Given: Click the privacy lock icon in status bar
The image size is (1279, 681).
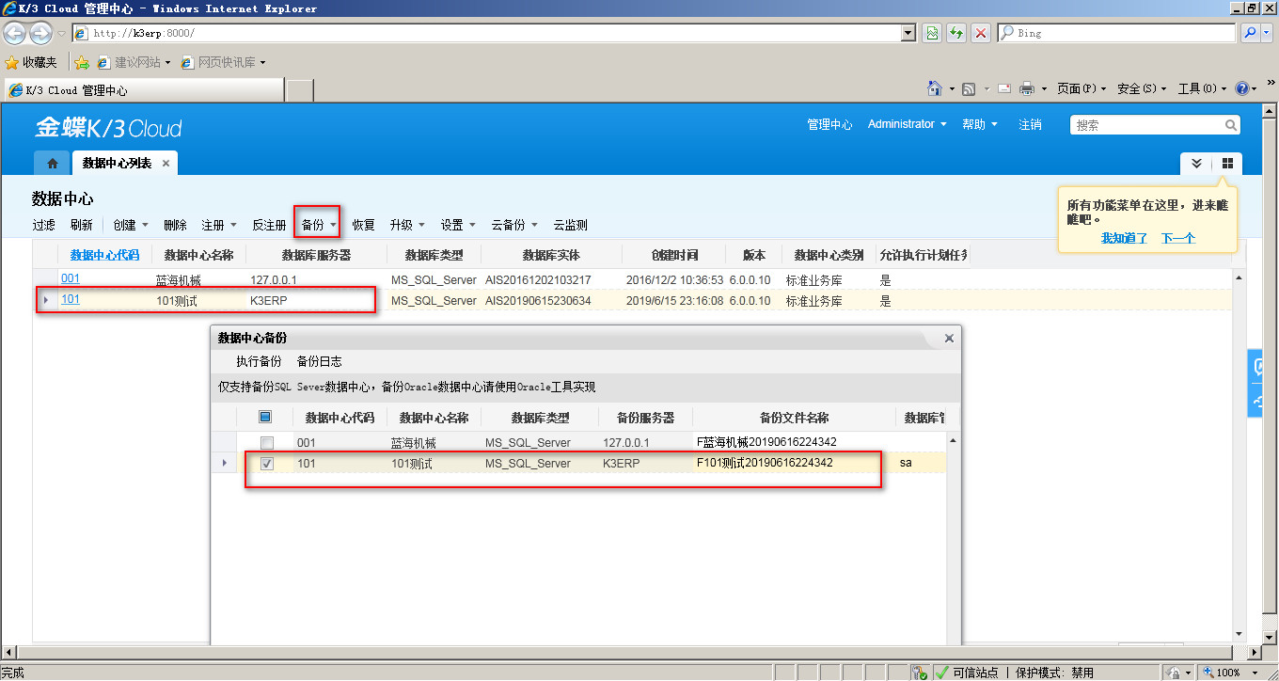Looking at the screenshot, I should 1175,673.
